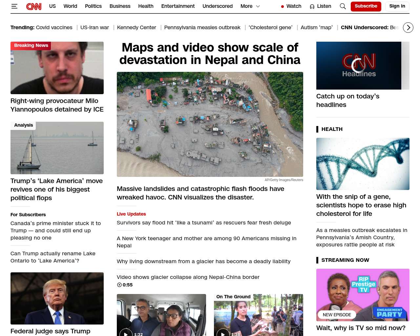Open 'Survivors say flood hit like a tsunami'
The height and width of the screenshot is (336, 420).
coord(204,223)
